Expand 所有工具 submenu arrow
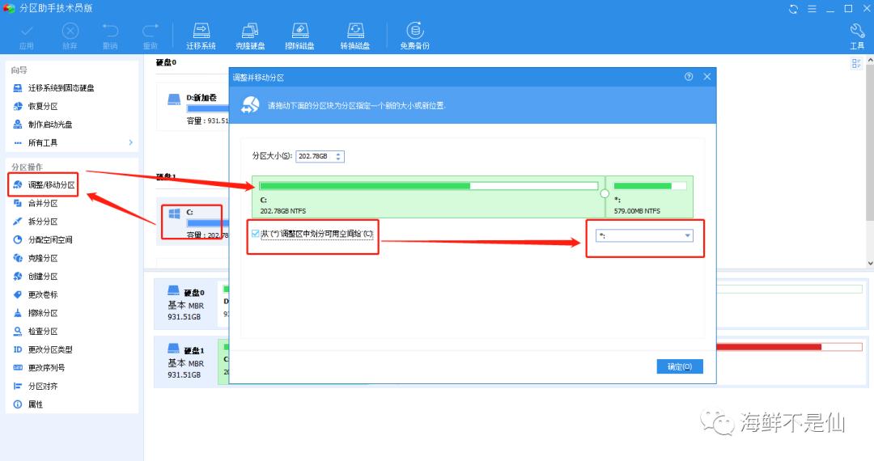 [130, 142]
